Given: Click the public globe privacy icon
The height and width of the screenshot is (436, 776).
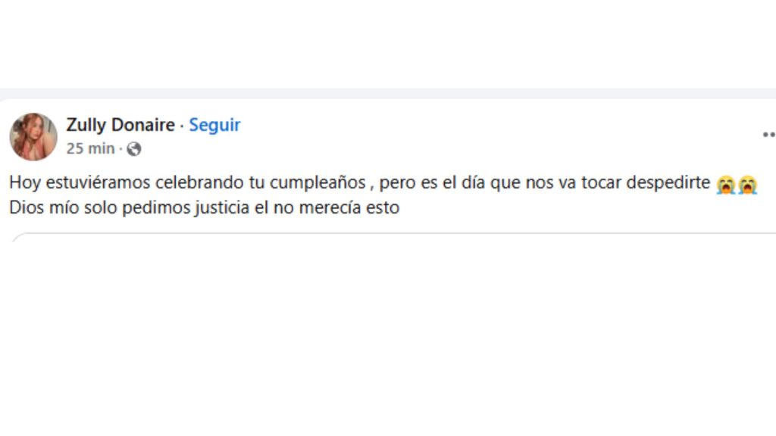Looking at the screenshot, I should [x=133, y=149].
